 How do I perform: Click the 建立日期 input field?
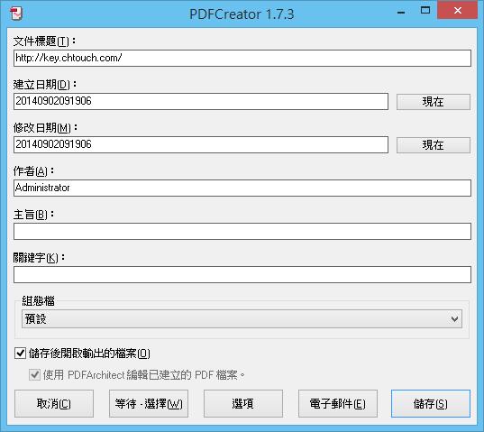[x=201, y=101]
